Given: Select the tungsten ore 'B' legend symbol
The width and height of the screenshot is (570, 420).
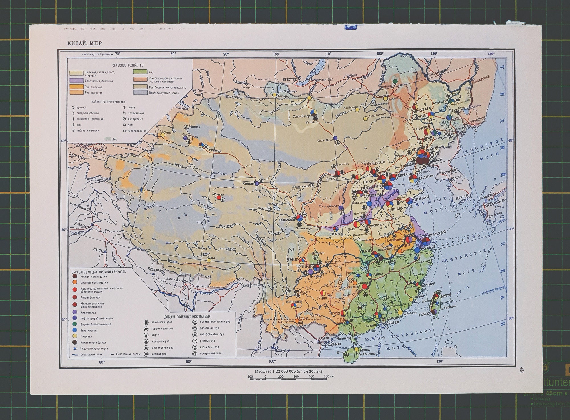Looking at the screenshot, I should [195, 335].
